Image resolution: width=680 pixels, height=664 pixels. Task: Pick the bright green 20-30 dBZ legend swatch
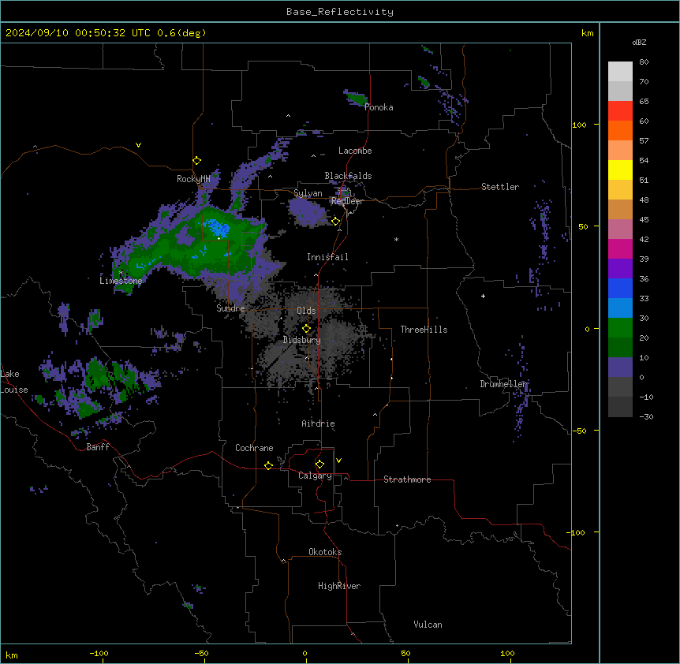620,328
